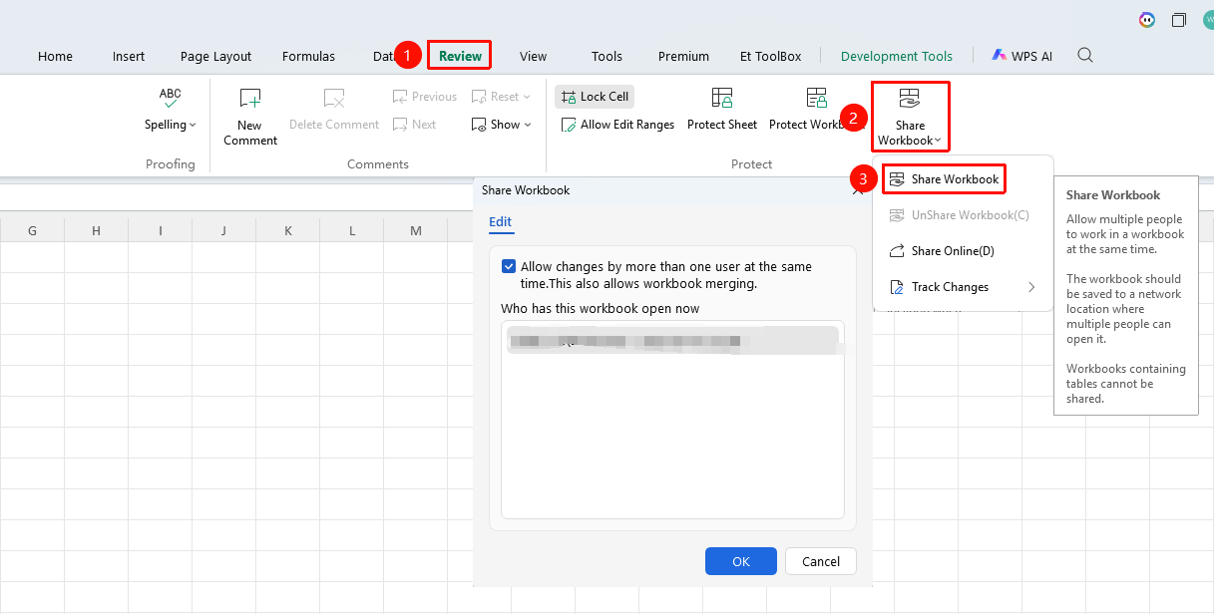Confirm the dialog with OK
This screenshot has width=1214, height=614.
pos(741,561)
